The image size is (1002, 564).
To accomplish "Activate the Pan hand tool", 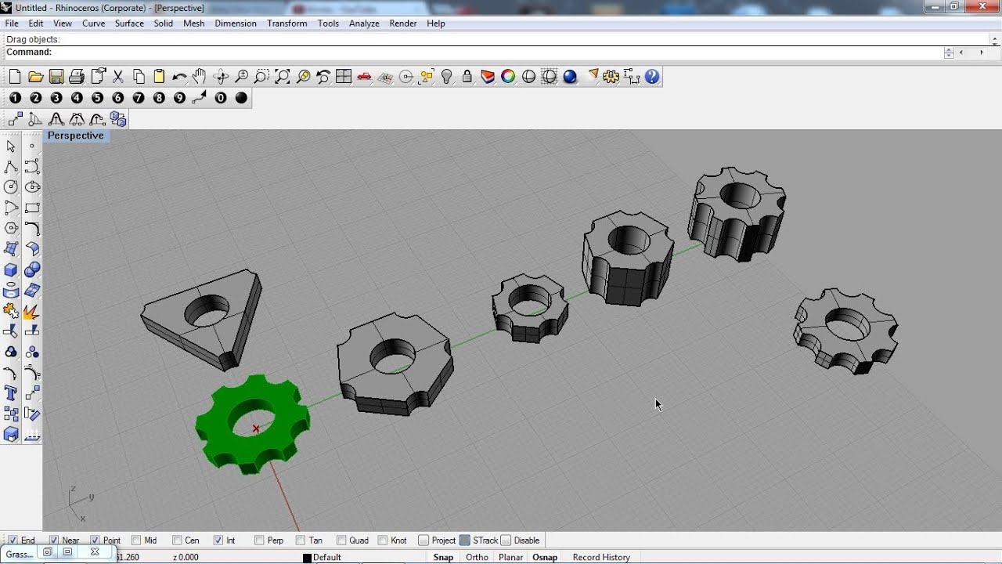I will click(200, 77).
